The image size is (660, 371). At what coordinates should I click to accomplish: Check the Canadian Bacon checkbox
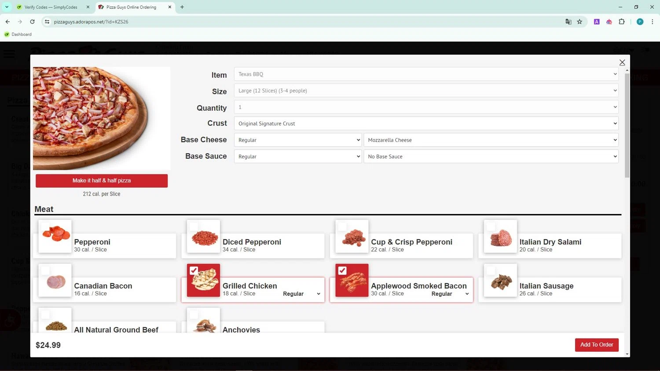(x=45, y=271)
